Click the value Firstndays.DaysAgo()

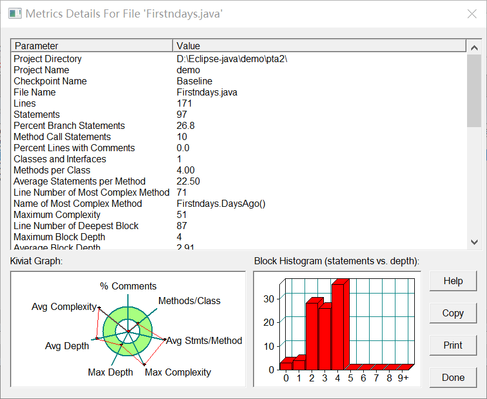(x=221, y=204)
